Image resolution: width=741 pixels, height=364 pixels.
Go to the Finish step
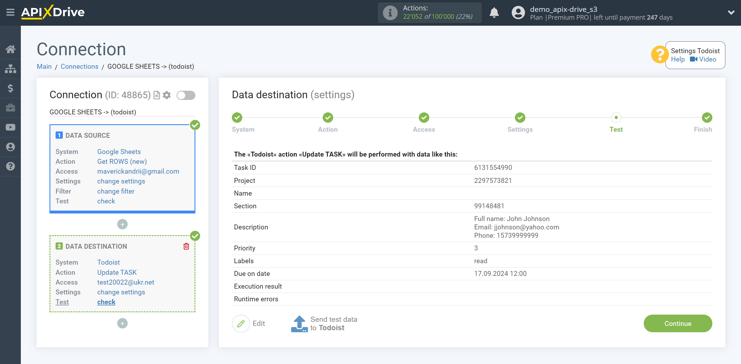pos(707,118)
